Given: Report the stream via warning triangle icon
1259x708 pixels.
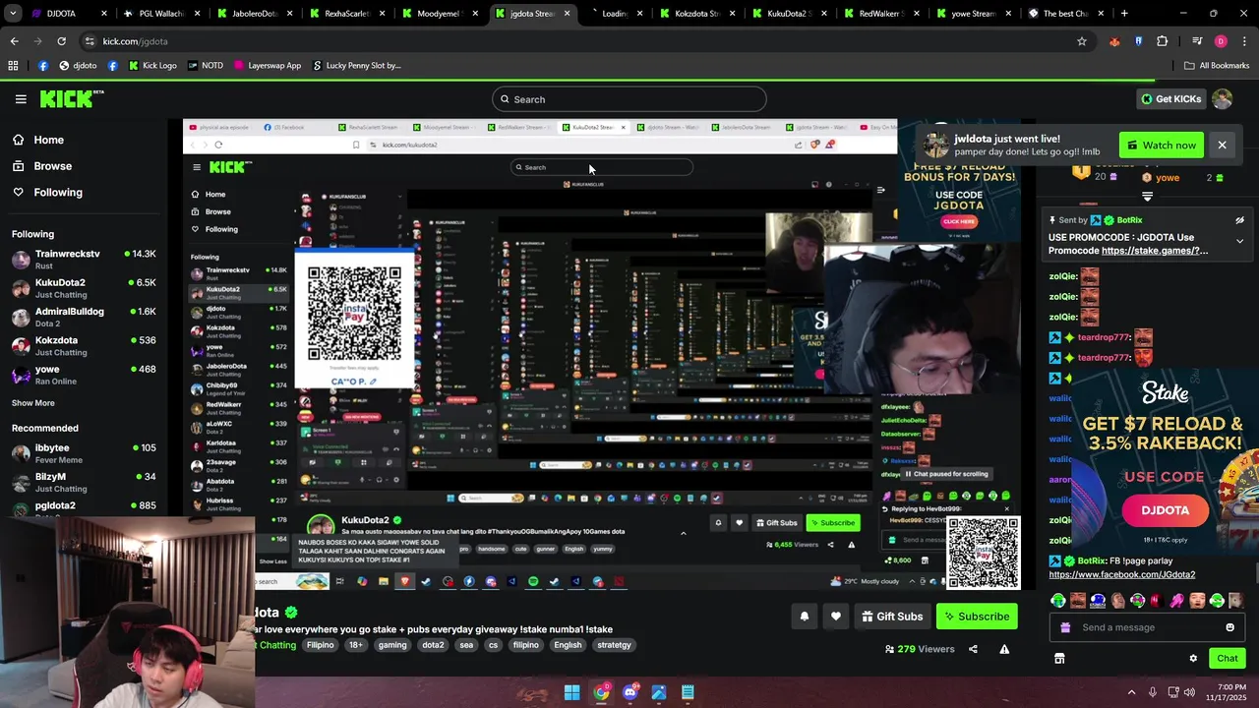Looking at the screenshot, I should [x=1004, y=649].
